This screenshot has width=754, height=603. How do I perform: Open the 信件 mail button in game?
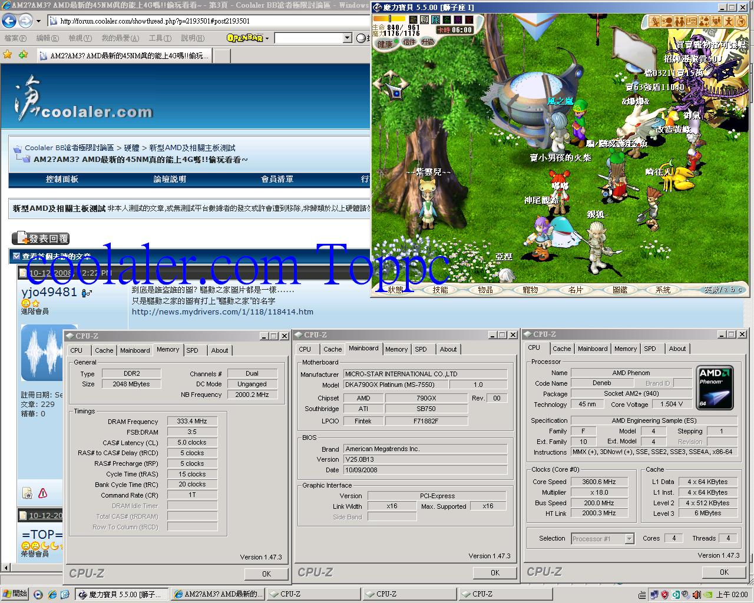coord(410,42)
